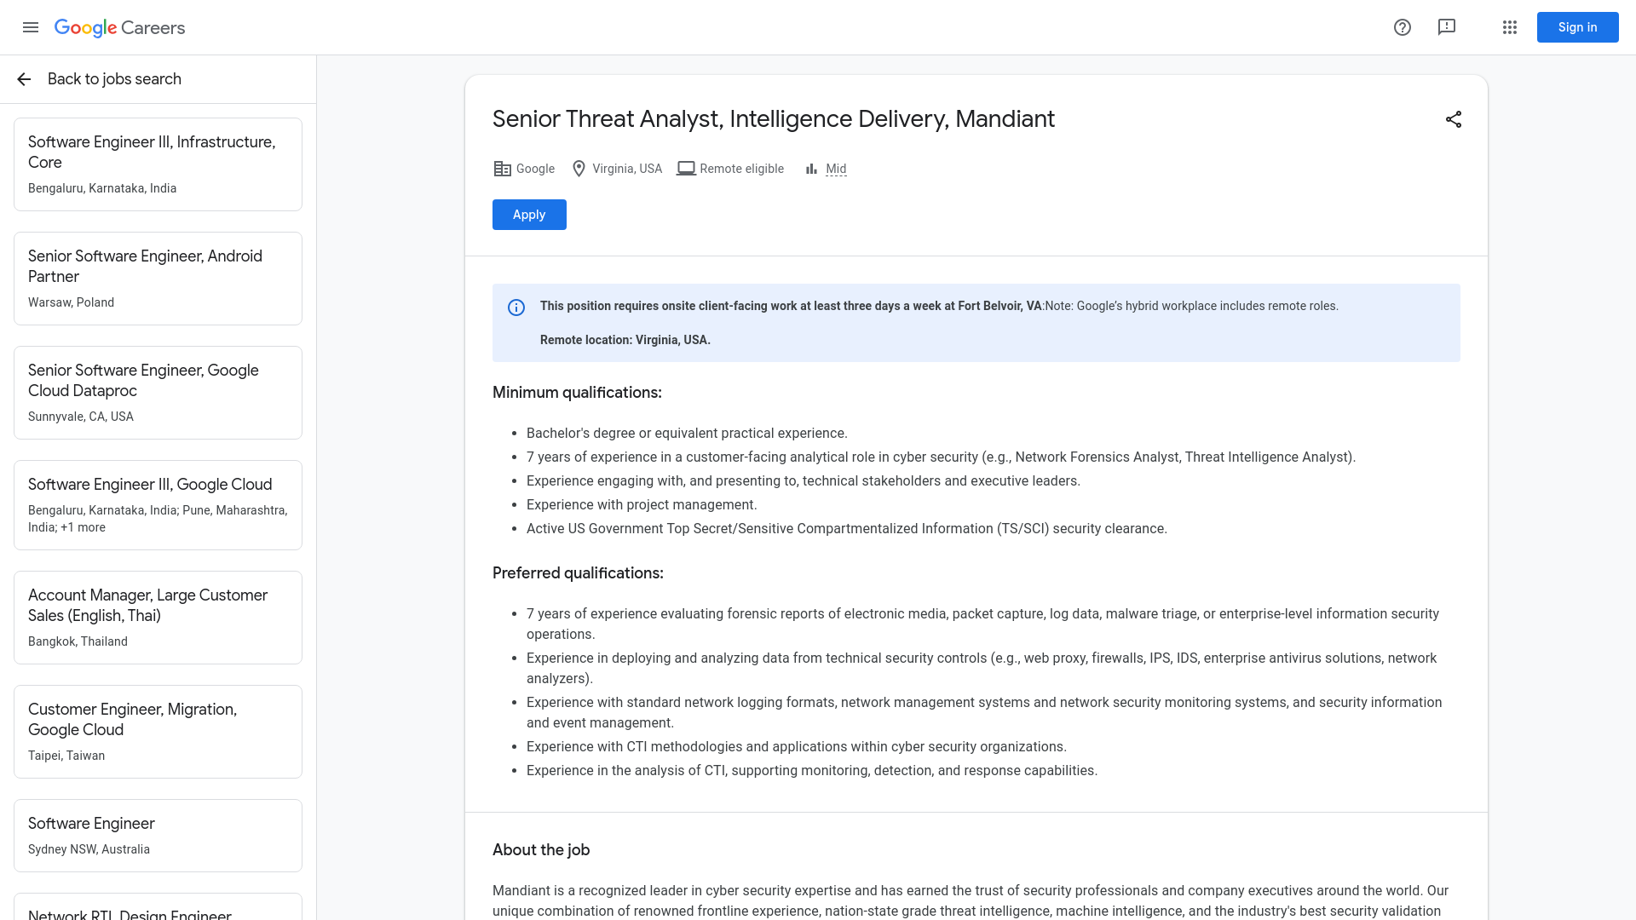Screen dimensions: 1636x920
Task: Click the info icon in notice banner
Action: [x=516, y=308]
